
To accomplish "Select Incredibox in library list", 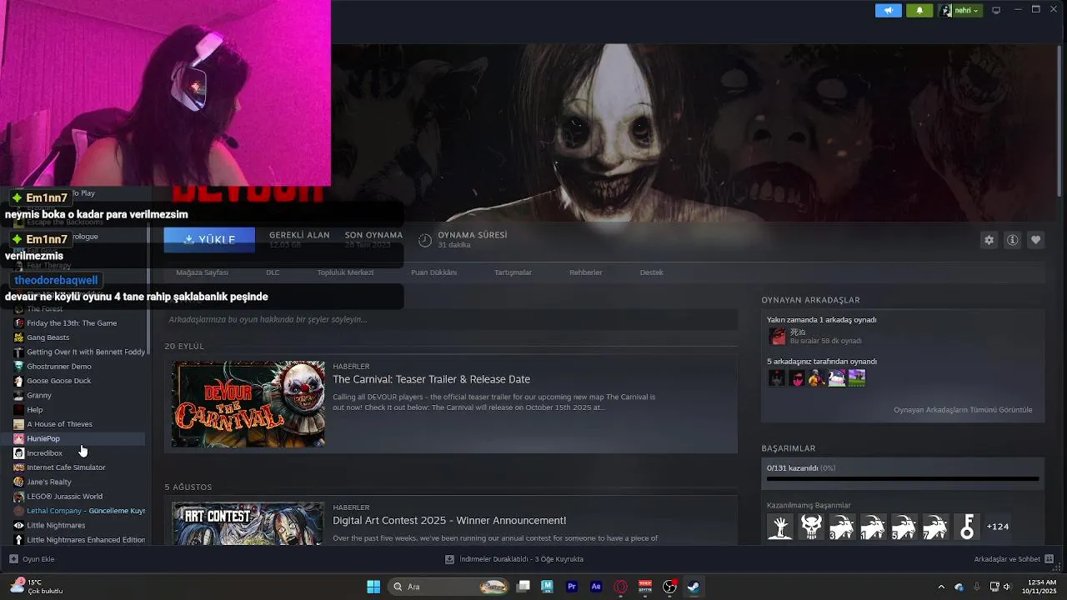I will pyautogui.click(x=44, y=453).
